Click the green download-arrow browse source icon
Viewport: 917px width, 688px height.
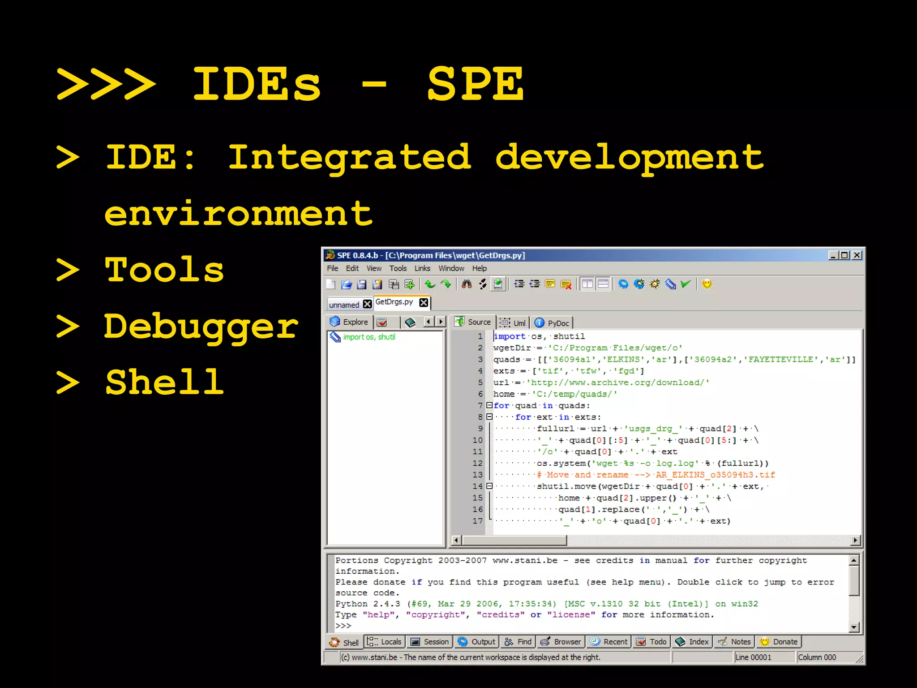498,284
